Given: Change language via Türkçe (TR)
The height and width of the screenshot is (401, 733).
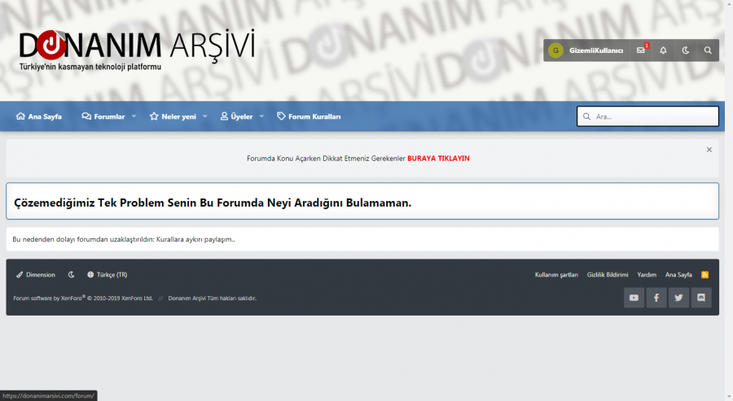Looking at the screenshot, I should point(107,274).
